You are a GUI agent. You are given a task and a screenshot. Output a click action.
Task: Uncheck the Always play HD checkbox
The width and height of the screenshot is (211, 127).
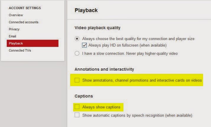click(x=84, y=45)
